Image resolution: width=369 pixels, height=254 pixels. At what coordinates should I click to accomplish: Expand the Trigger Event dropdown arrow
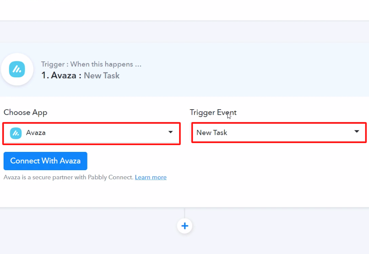357,131
